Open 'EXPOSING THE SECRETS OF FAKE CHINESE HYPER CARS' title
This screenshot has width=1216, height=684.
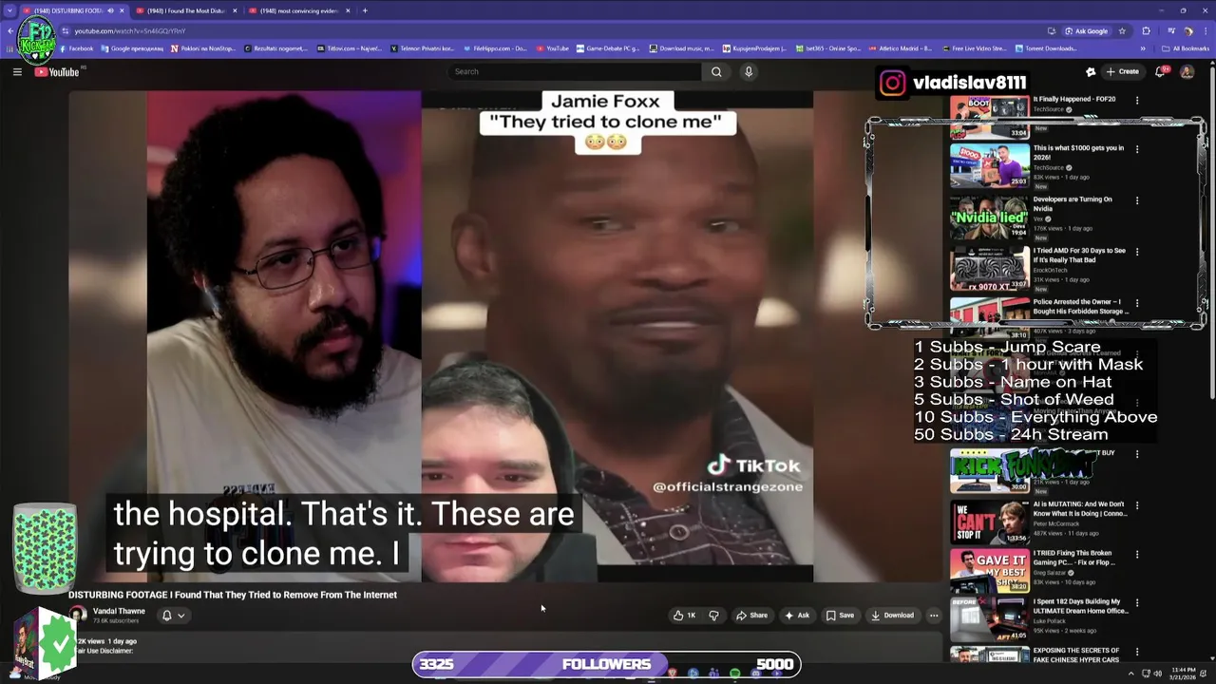[1076, 655]
